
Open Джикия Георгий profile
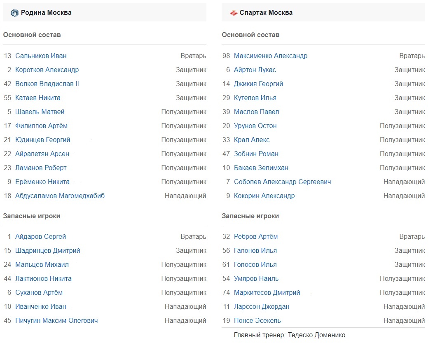pos(258,84)
